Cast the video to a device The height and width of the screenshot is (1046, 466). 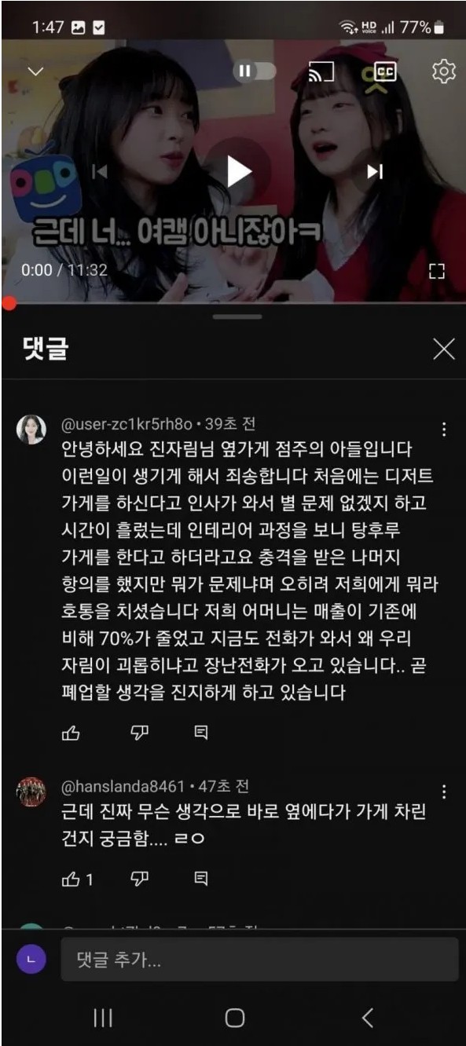pyautogui.click(x=321, y=71)
